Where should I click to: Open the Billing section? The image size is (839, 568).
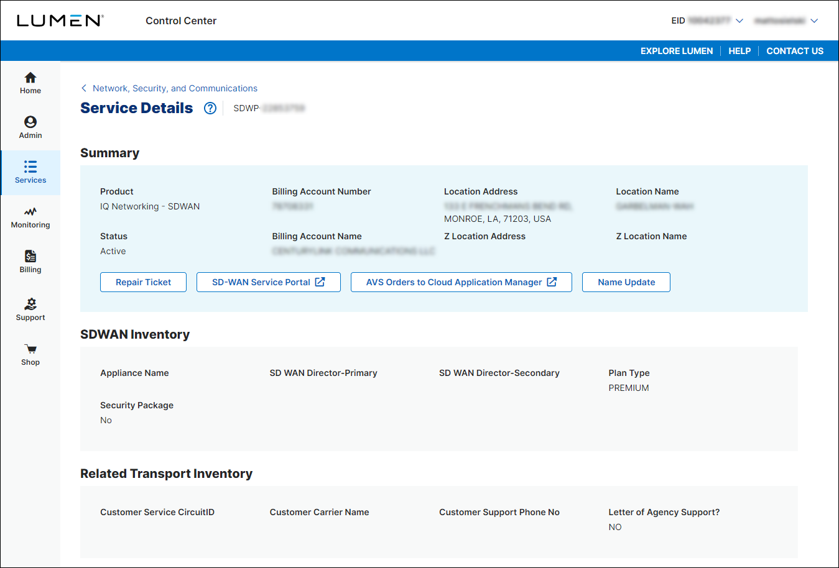pyautogui.click(x=30, y=262)
